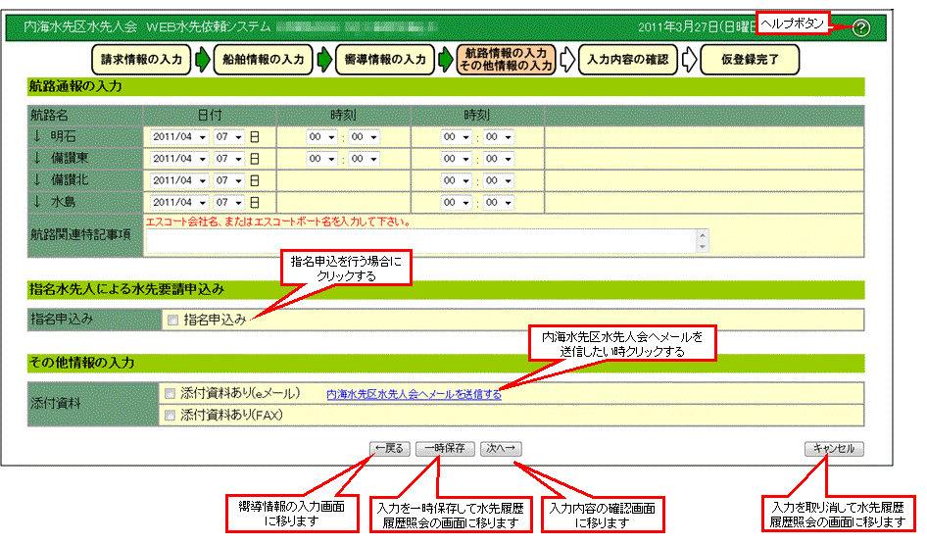Check 添付資料あり(FAX) option
927x544 pixels.
(x=170, y=416)
